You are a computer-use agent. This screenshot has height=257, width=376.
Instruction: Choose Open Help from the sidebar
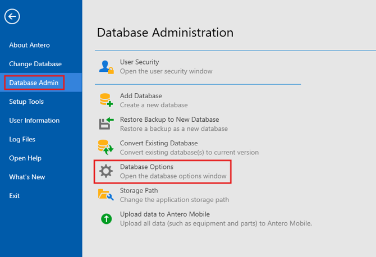click(x=25, y=158)
